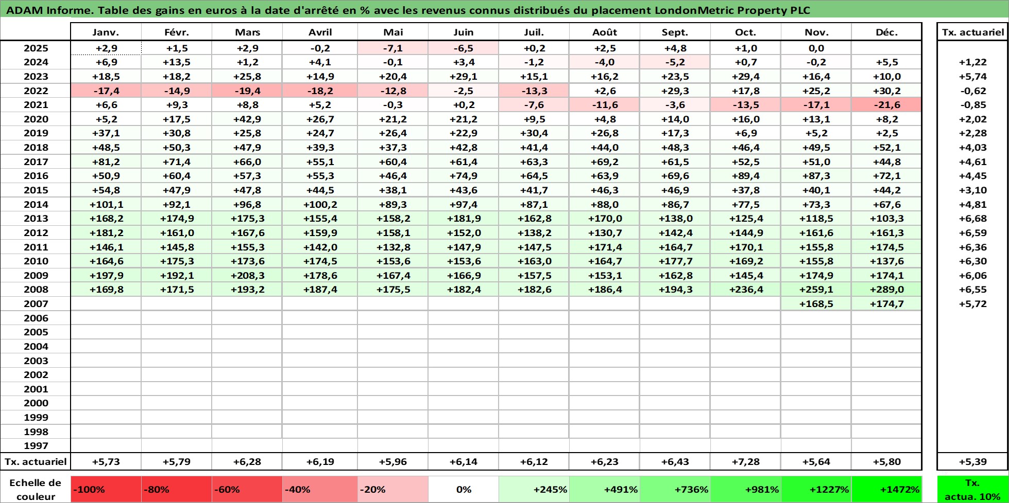
Task: Click the Févr. column header
Action: click(x=177, y=32)
